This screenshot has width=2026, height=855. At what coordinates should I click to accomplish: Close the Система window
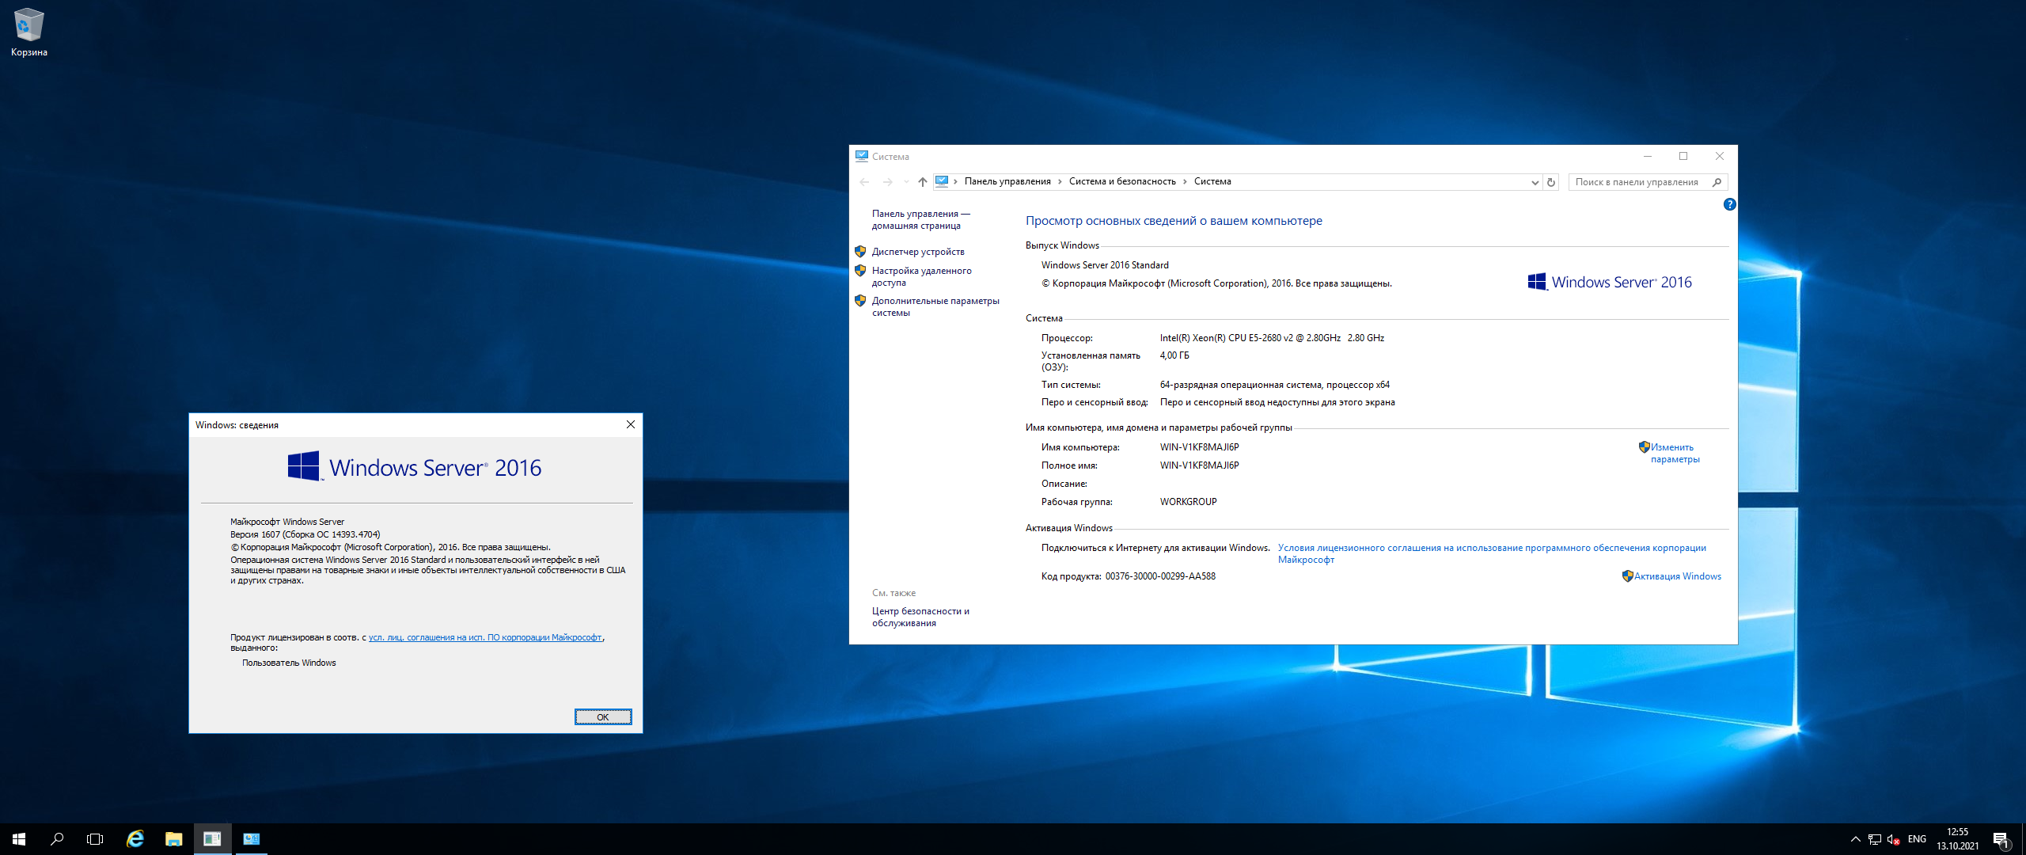click(x=1720, y=157)
